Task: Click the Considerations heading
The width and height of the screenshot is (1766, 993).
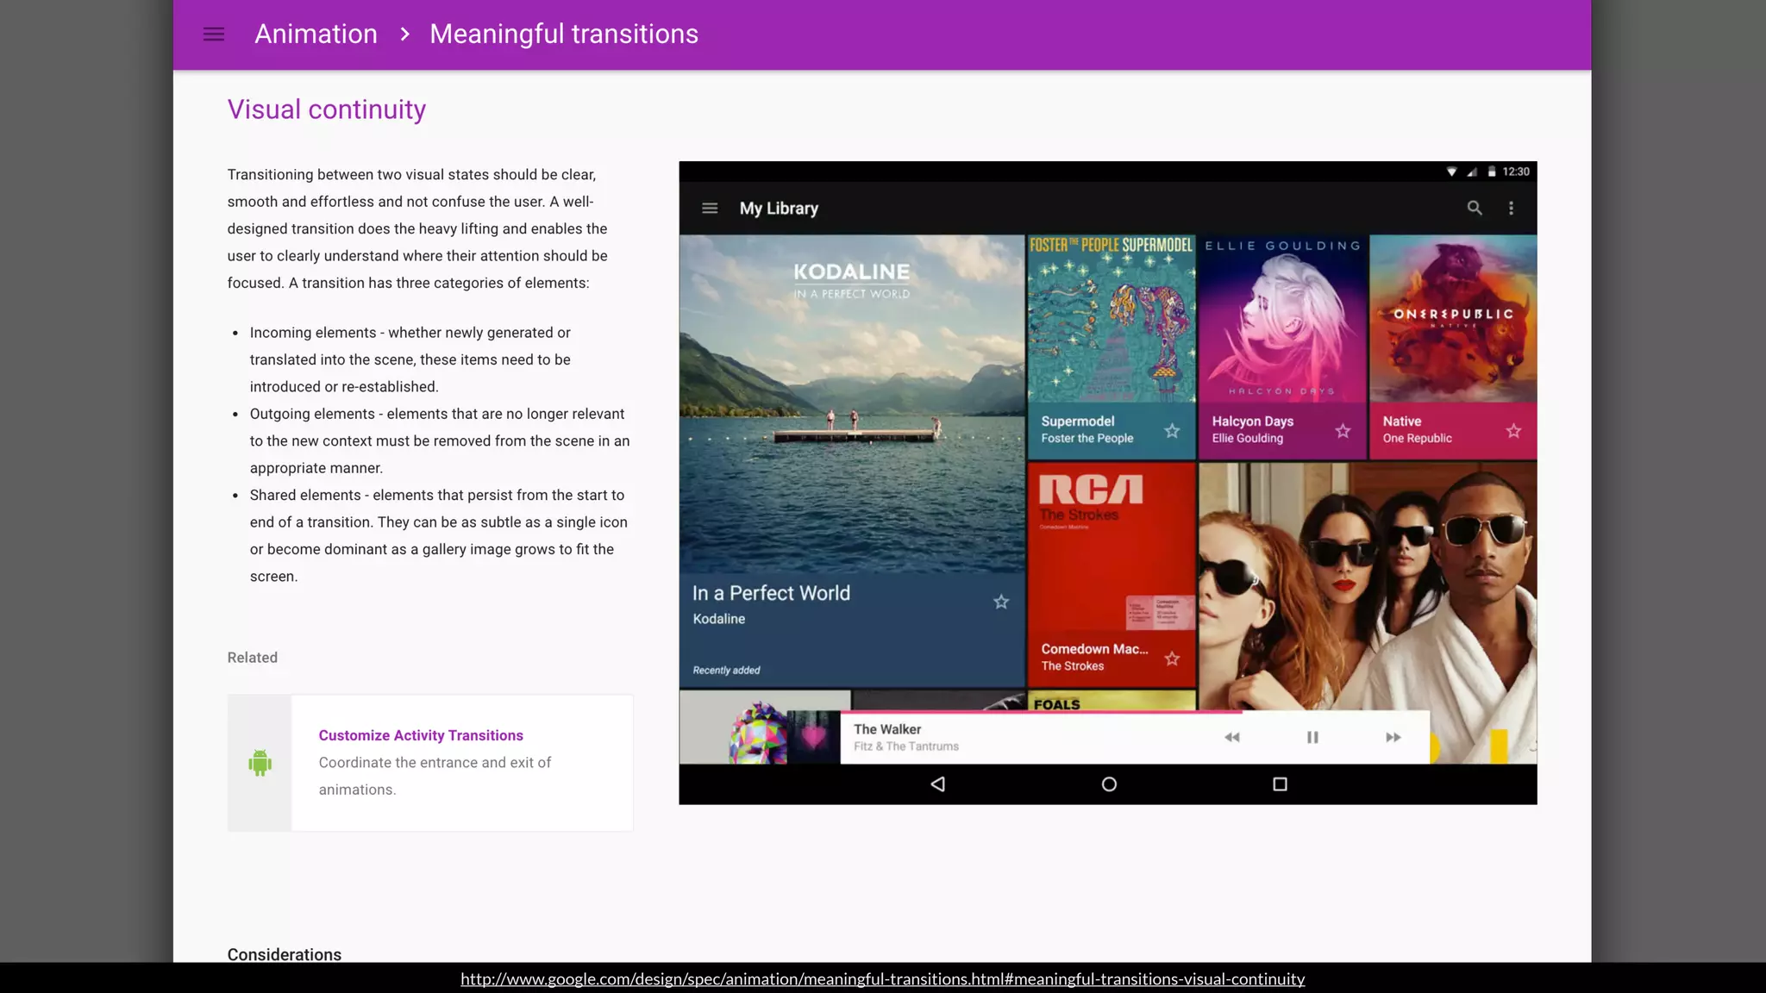Action: click(x=285, y=954)
